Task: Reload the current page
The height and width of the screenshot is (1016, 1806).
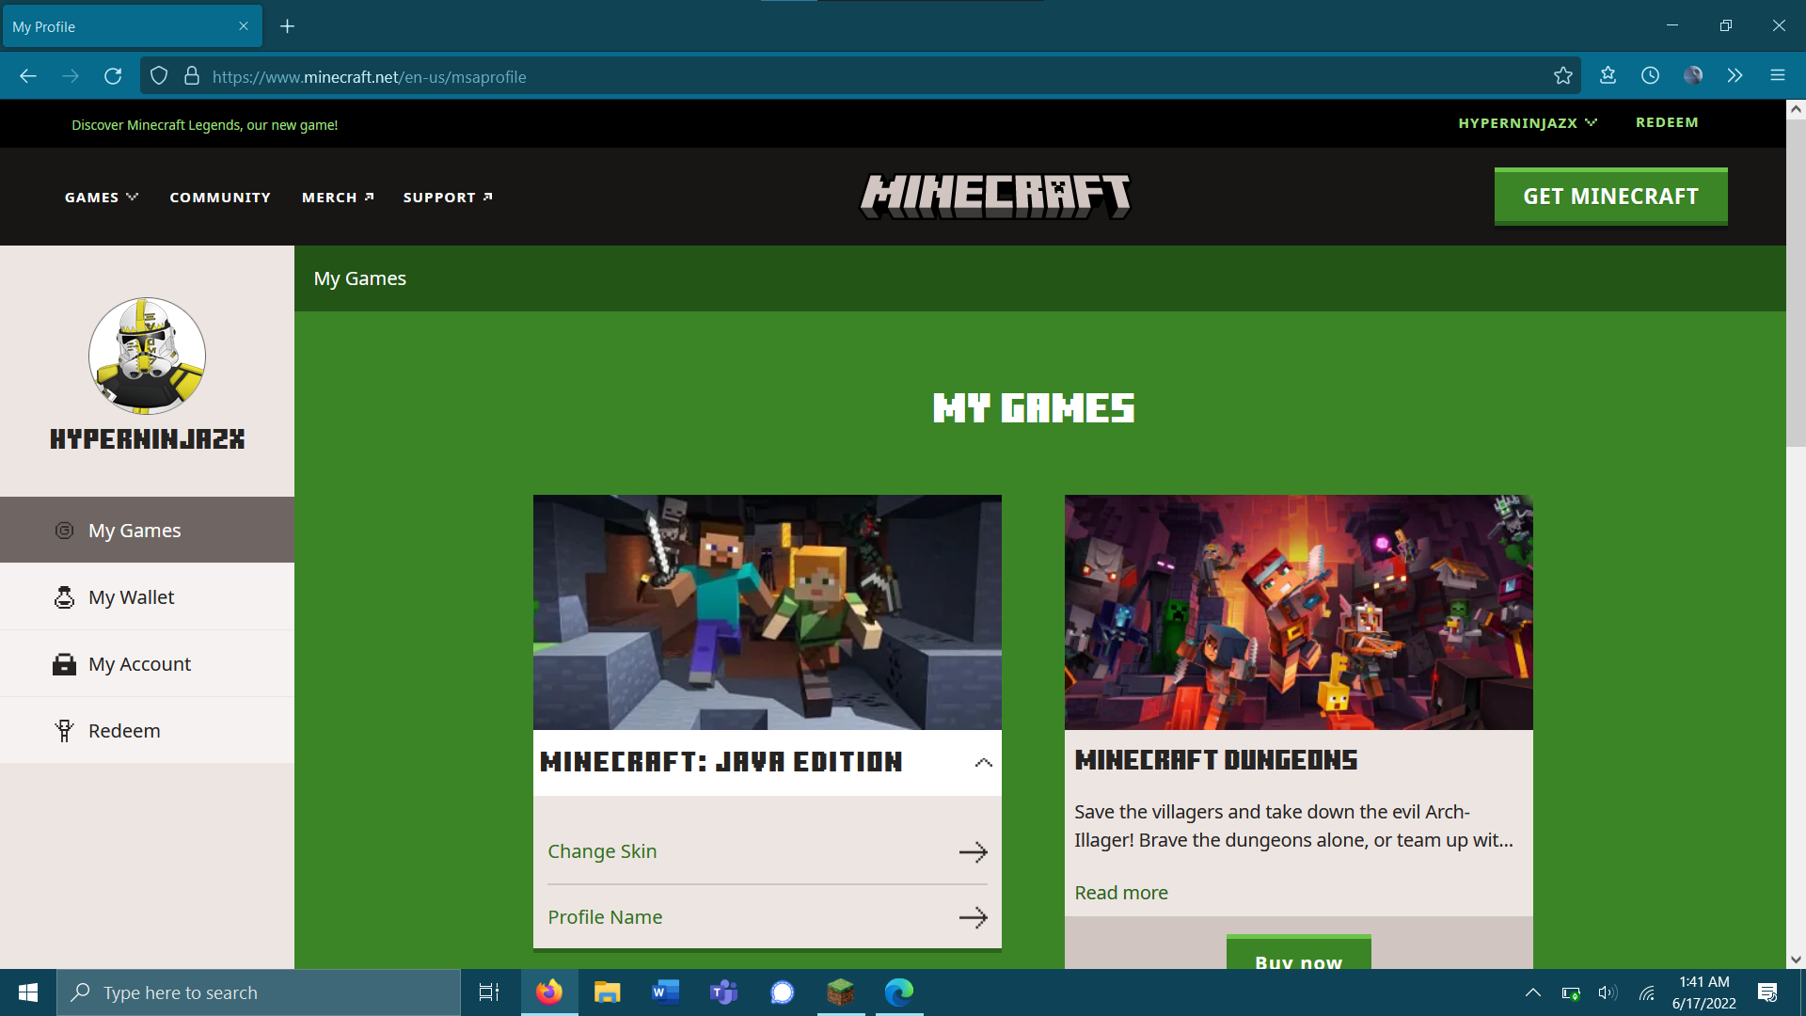Action: 113,76
